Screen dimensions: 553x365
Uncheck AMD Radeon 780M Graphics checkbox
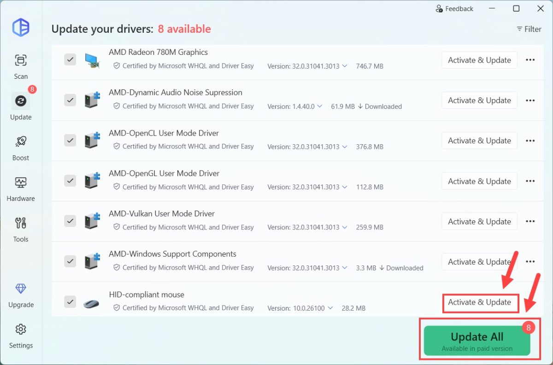pos(70,59)
